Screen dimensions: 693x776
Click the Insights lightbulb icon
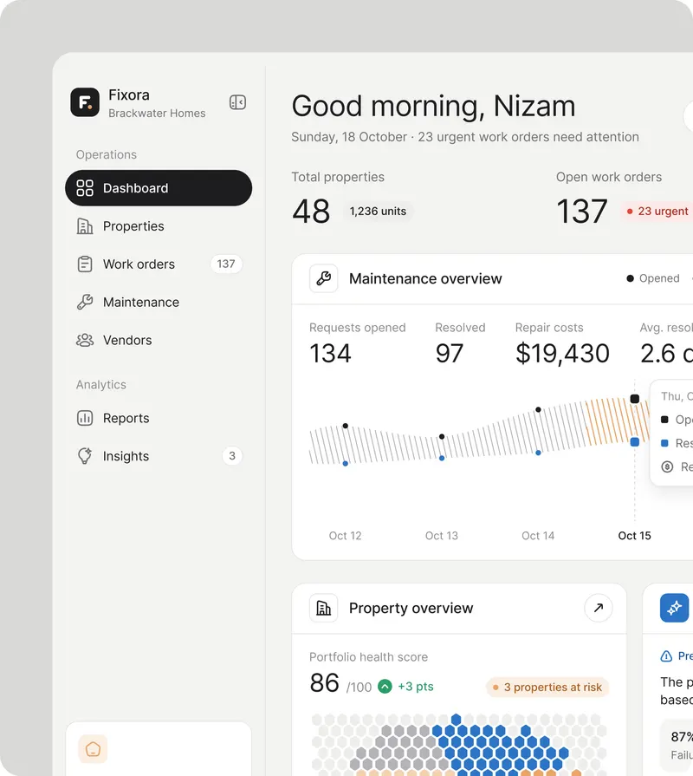pyautogui.click(x=85, y=456)
